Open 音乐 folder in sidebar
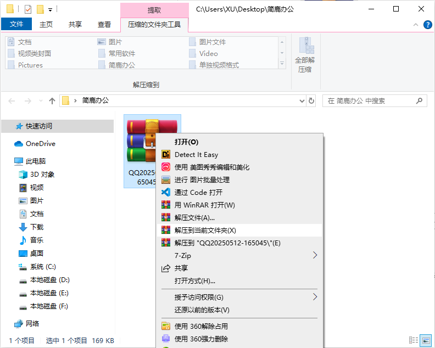Screen dimensions: 435x348 (31, 240)
